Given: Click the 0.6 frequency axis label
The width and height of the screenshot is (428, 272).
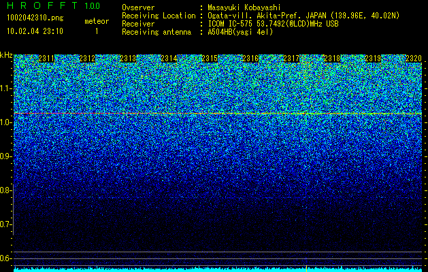Looking at the screenshot, I should pos(5,258).
